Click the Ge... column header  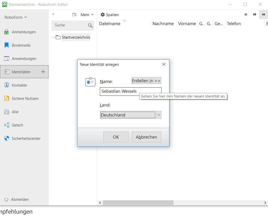[219, 24]
